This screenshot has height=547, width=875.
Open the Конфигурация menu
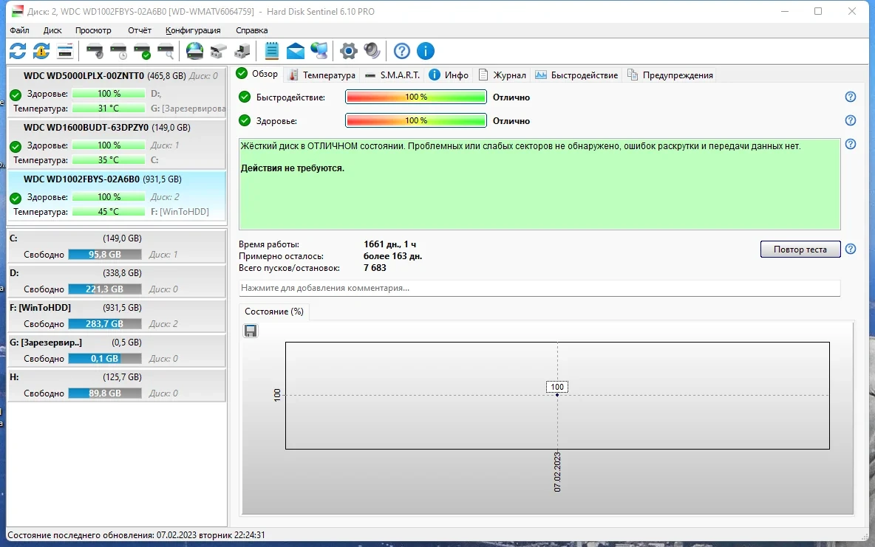click(x=193, y=30)
